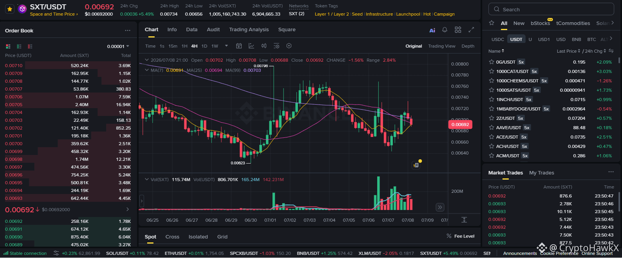Change candlestick chart style
Screen dimensions: 622x258
click(264, 46)
